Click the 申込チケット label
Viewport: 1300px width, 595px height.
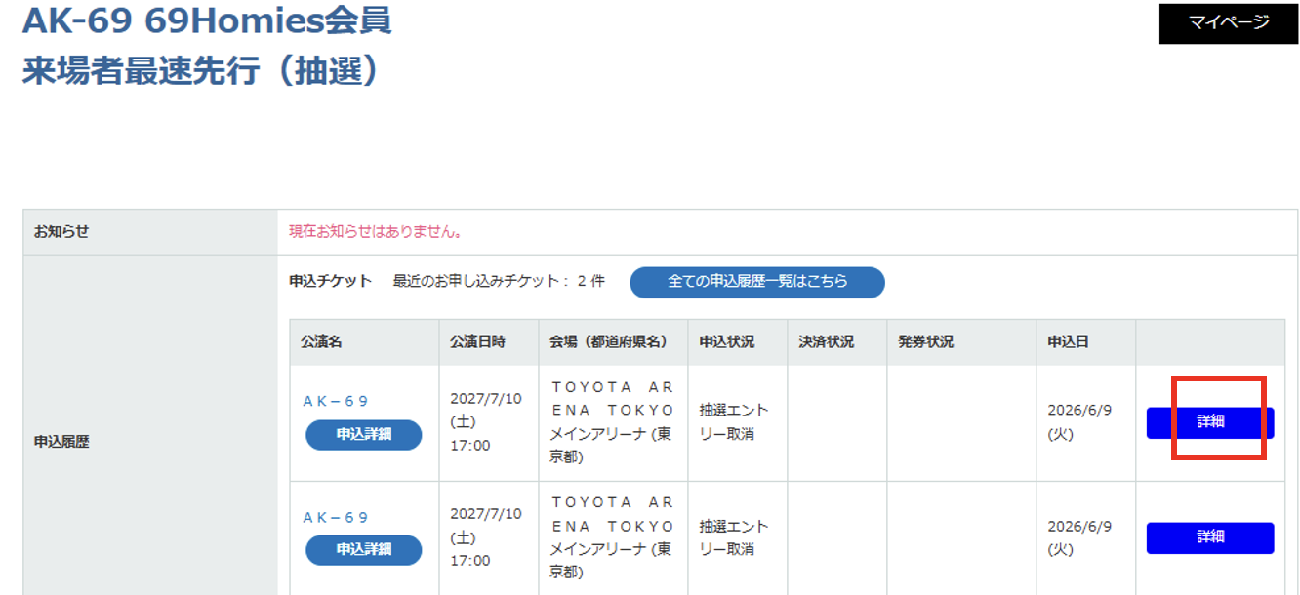pyautogui.click(x=331, y=281)
